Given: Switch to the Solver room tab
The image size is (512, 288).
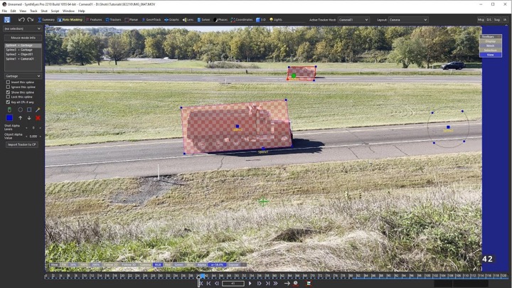Looking at the screenshot, I should coord(204,20).
